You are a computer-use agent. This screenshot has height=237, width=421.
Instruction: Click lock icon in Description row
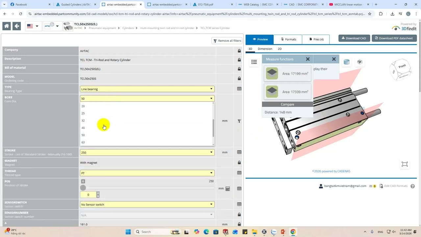point(239,60)
